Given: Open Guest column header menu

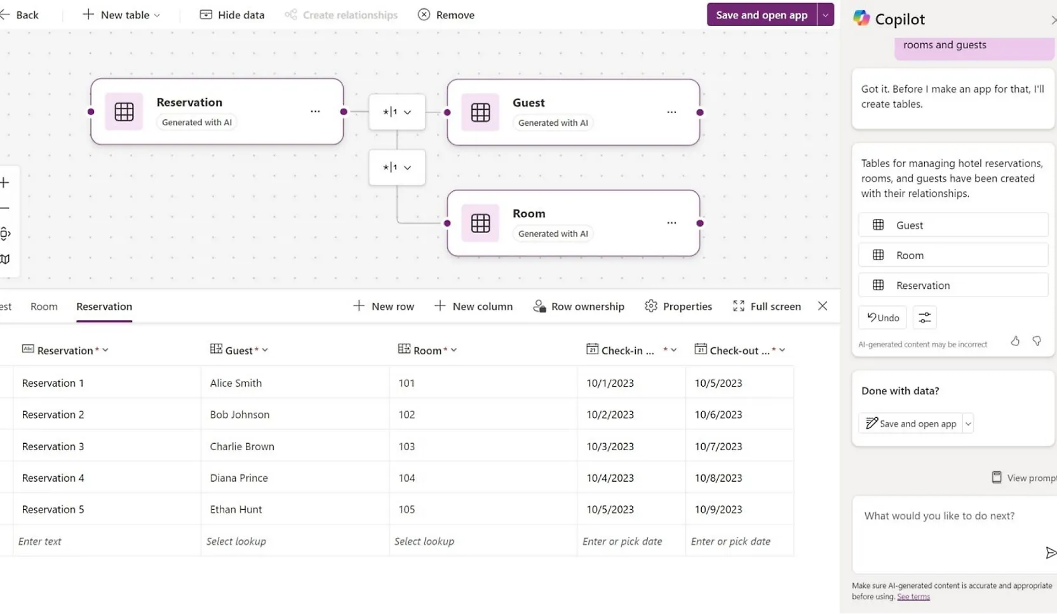Looking at the screenshot, I should [265, 350].
